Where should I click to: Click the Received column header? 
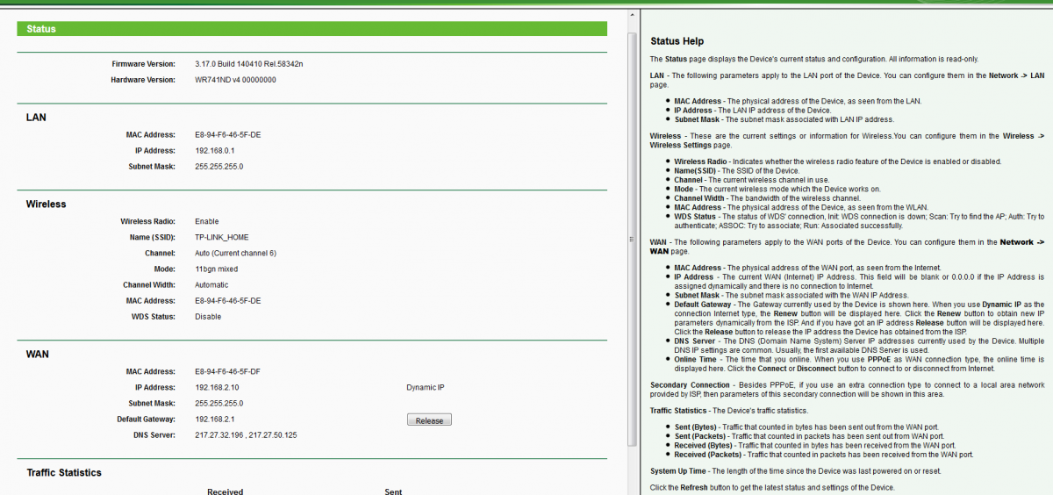click(226, 491)
